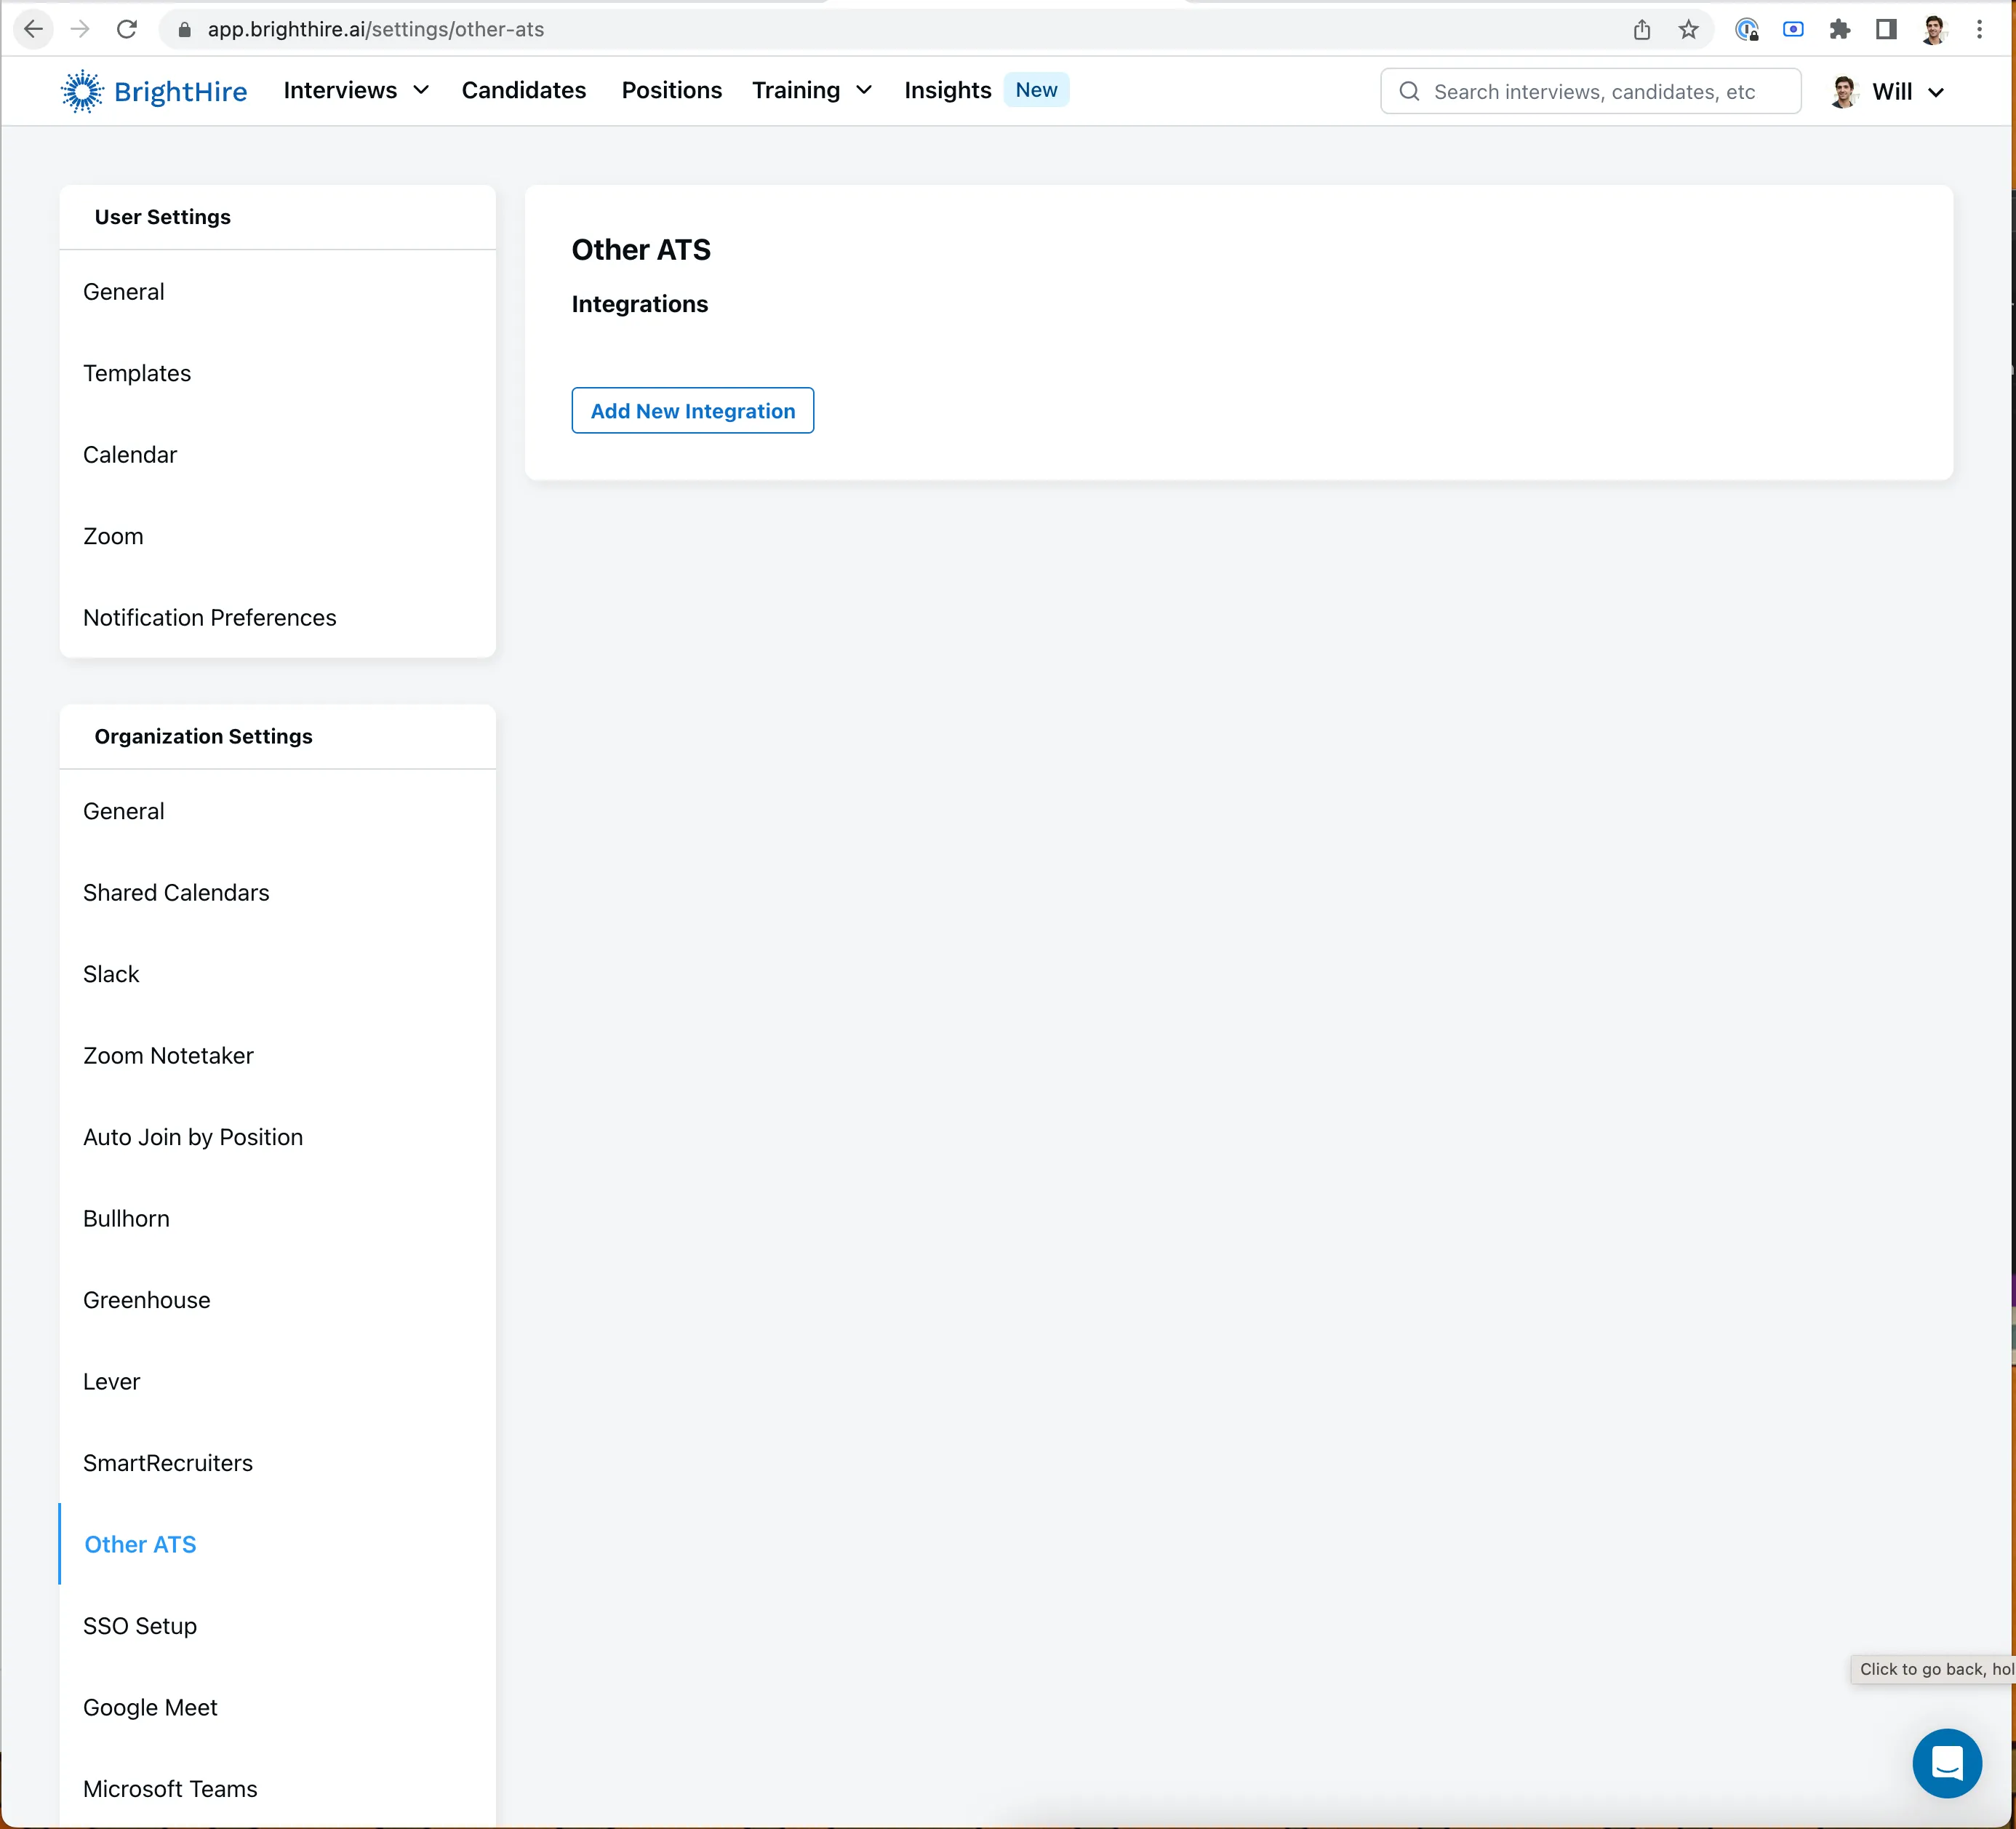This screenshot has width=2016, height=1829.
Task: Click the screen recorder extension icon
Action: coord(1793,29)
